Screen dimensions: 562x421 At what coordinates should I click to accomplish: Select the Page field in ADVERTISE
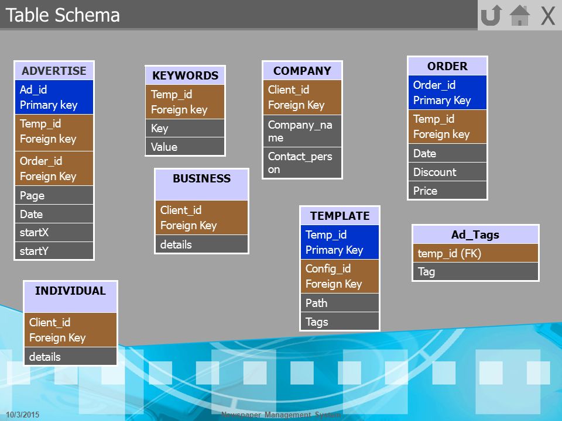[x=54, y=195]
